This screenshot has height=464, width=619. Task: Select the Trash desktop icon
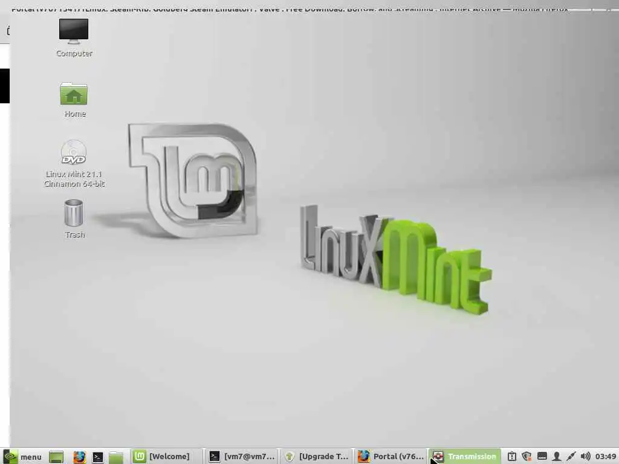(x=74, y=219)
